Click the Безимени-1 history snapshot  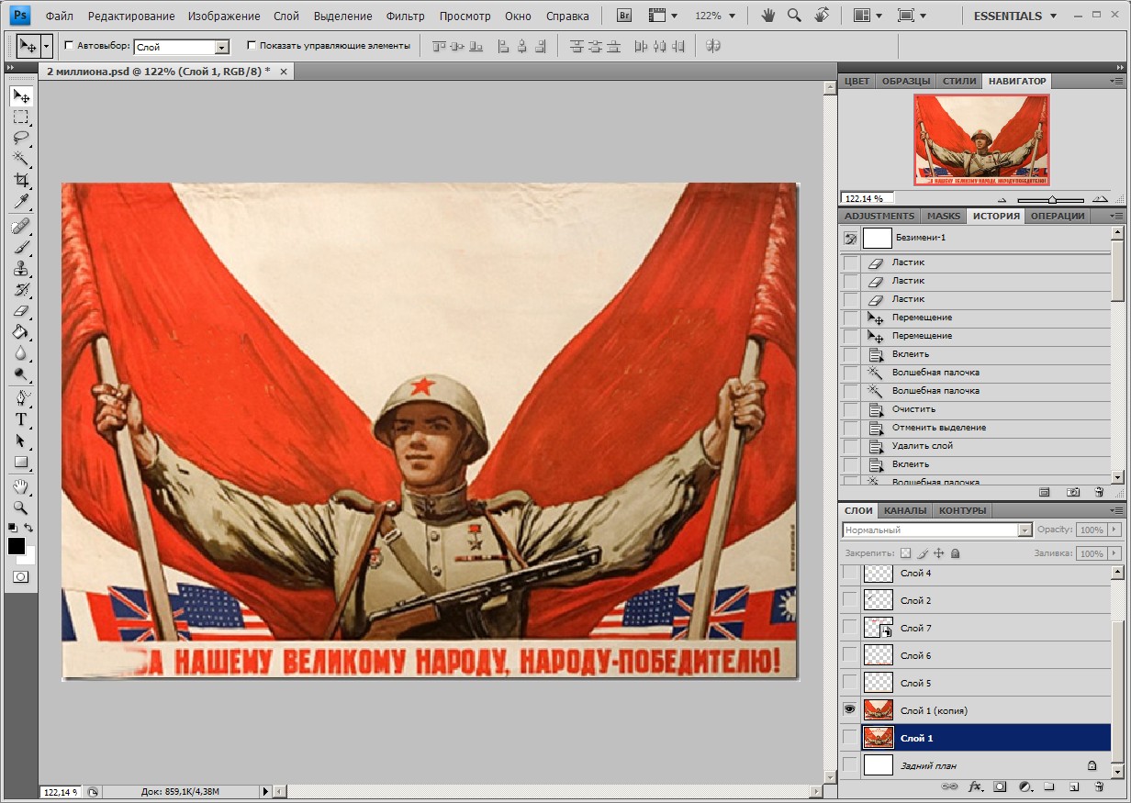(975, 239)
